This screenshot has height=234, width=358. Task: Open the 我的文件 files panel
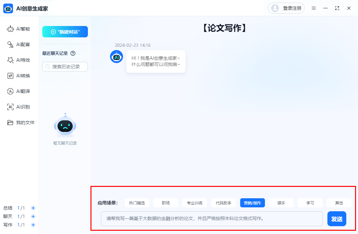(x=20, y=122)
